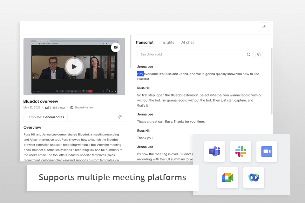The height and width of the screenshot is (203, 305).
Task: Switch to the Transcript tab
Action: [x=144, y=43]
